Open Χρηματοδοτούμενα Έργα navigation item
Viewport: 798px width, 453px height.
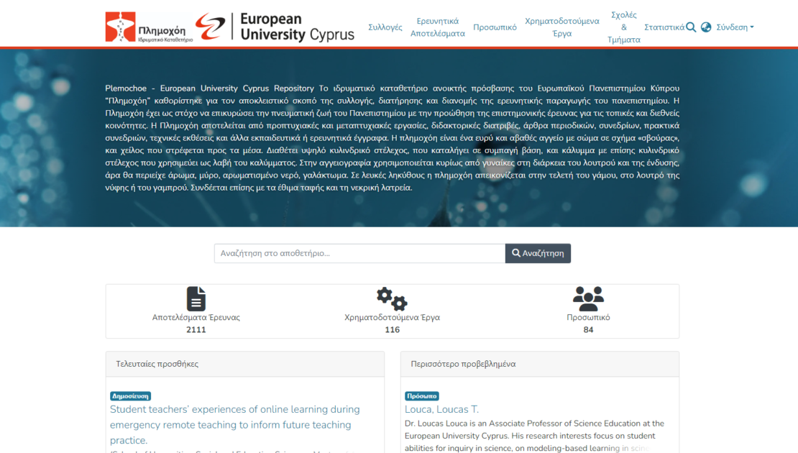[x=561, y=27]
